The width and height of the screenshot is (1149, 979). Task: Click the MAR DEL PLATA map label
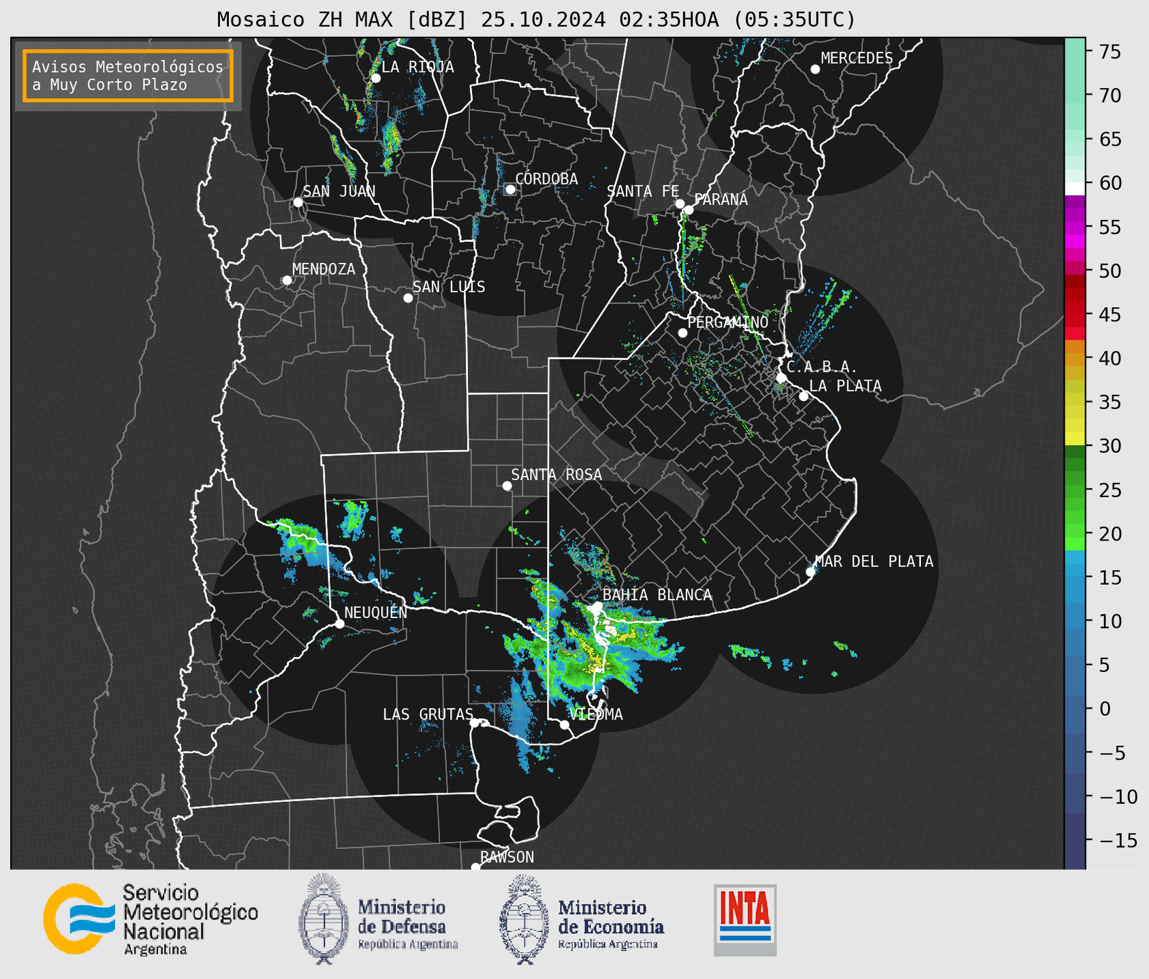874,561
